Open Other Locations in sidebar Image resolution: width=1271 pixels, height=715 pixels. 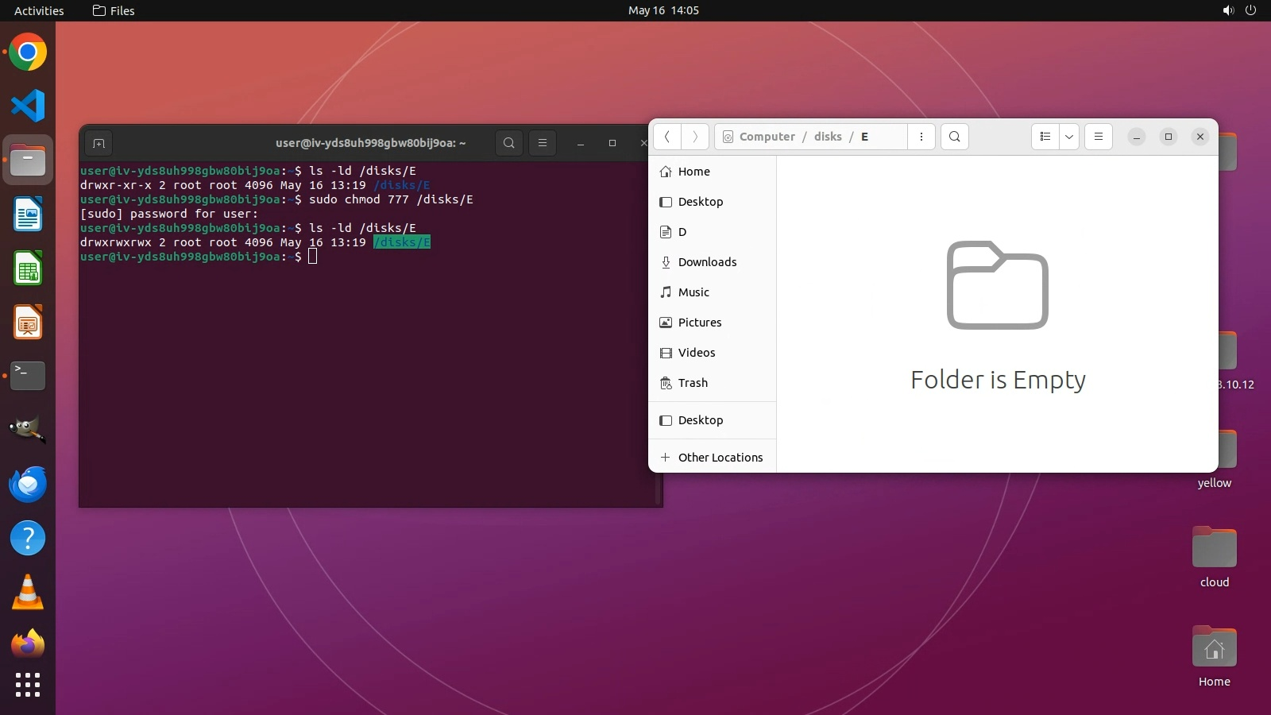pos(720,458)
